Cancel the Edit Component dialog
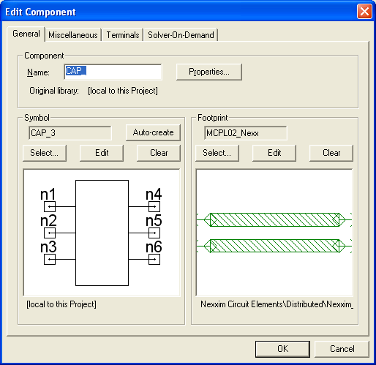The width and height of the screenshot is (376, 365). [x=342, y=349]
